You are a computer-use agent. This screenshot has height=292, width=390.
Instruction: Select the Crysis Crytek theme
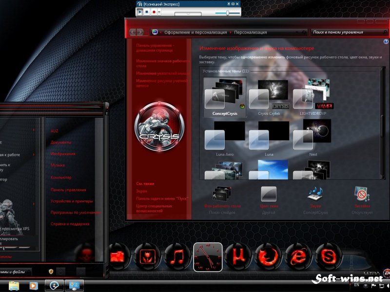pyautogui.click(x=269, y=98)
